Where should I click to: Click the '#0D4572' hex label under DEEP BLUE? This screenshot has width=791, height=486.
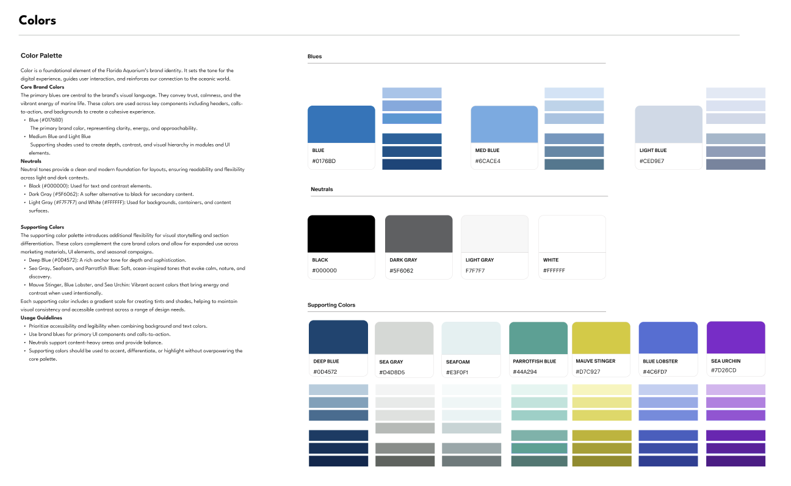[x=325, y=372]
